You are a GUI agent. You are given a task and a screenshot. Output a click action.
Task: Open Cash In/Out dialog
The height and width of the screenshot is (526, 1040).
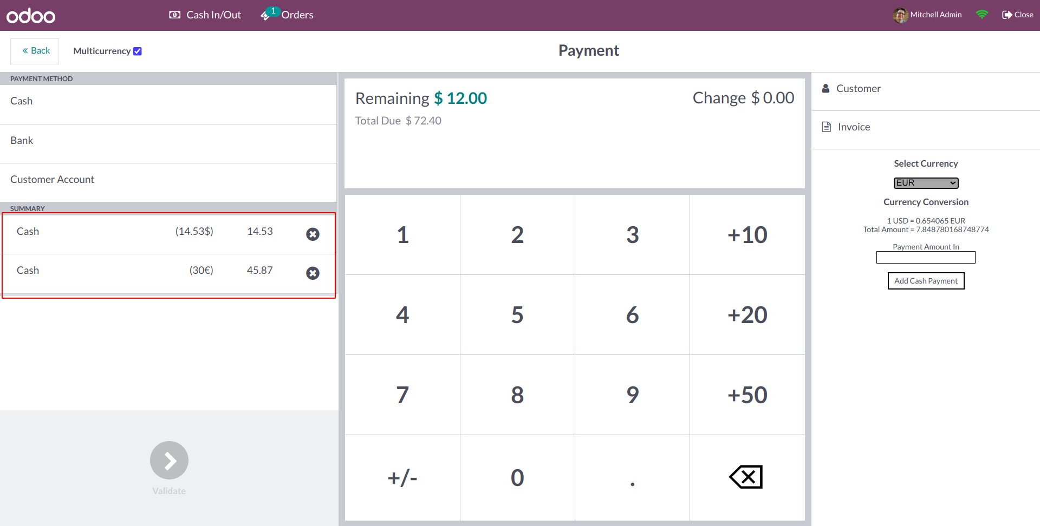click(x=205, y=15)
